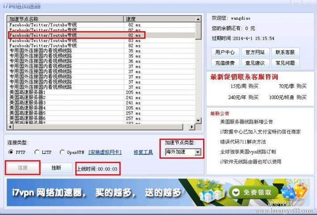
Task: Select node 美国高速服务器2
Action: click(x=101, y=98)
